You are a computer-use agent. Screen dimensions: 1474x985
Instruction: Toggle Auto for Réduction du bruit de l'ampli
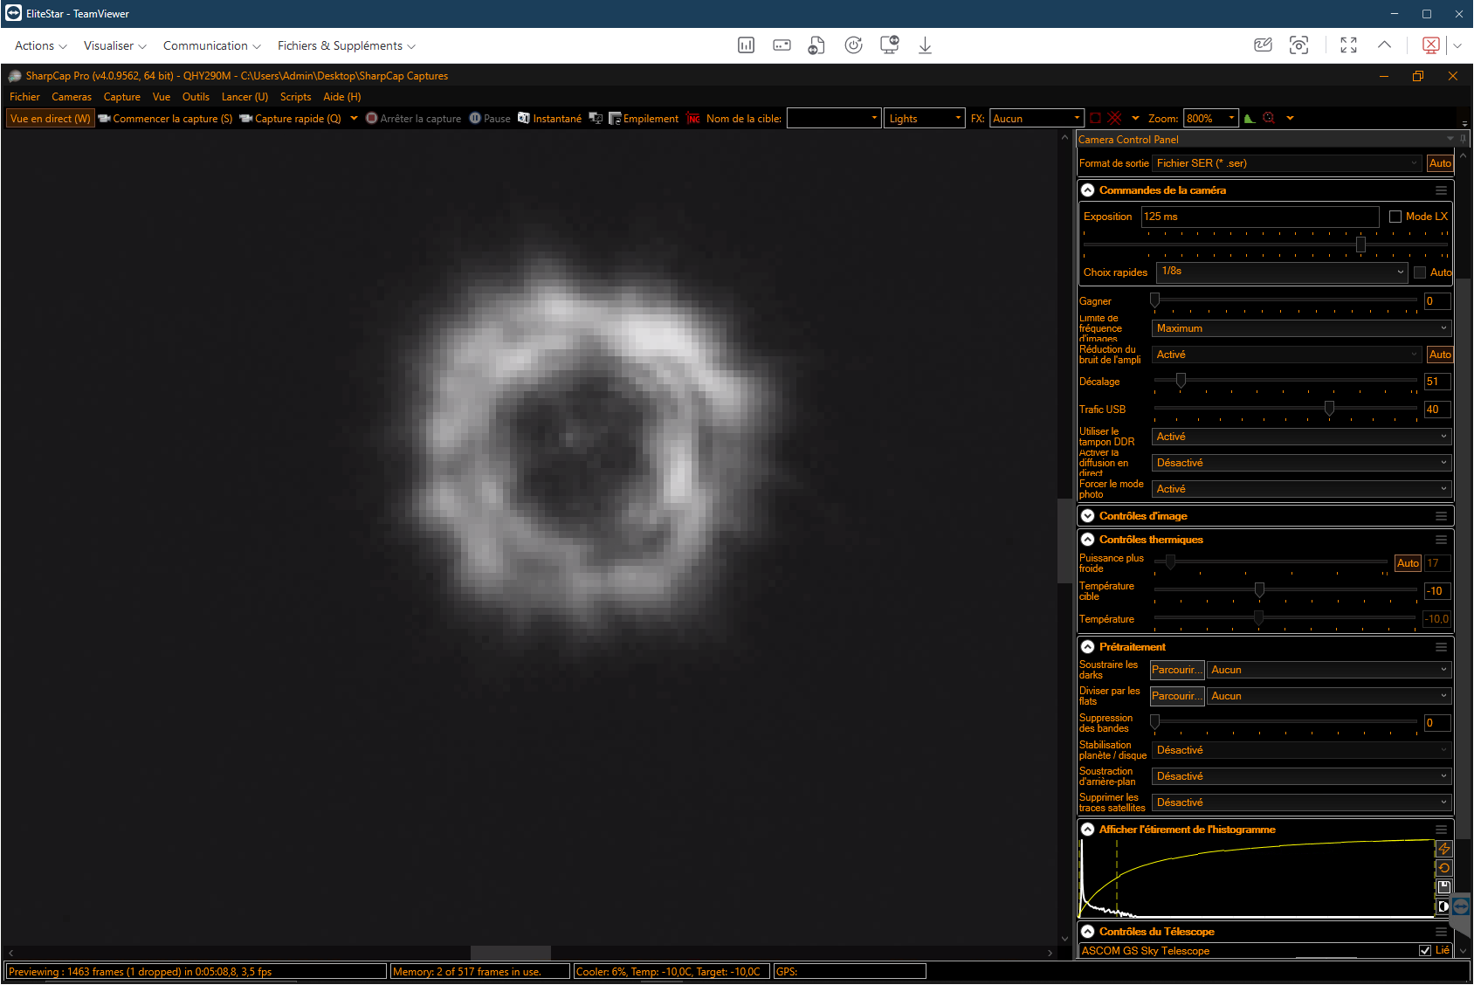click(1440, 355)
